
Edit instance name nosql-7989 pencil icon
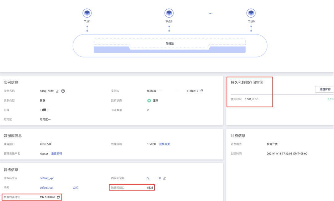57,91
